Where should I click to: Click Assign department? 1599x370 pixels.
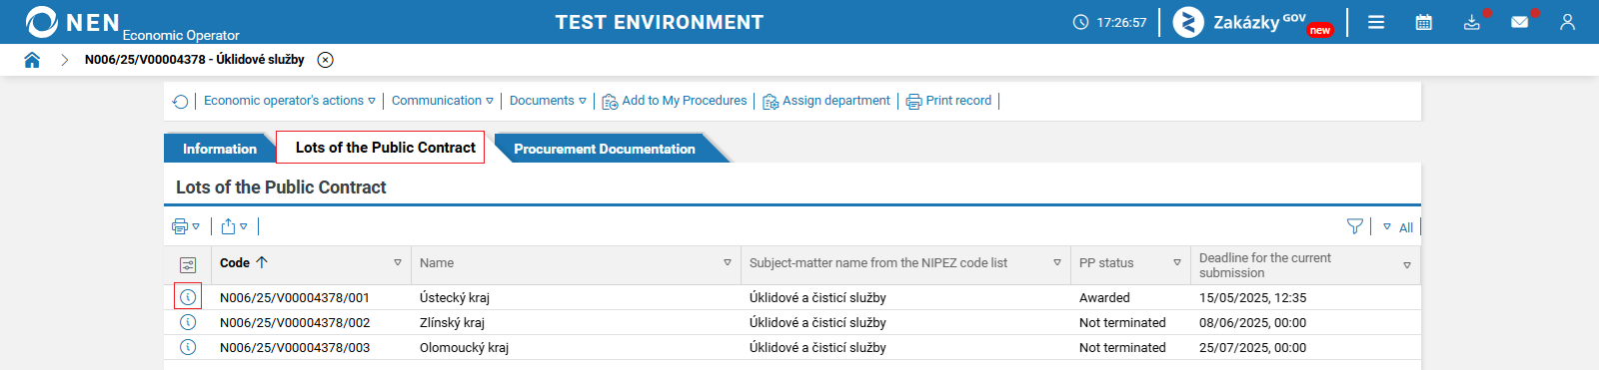[826, 101]
